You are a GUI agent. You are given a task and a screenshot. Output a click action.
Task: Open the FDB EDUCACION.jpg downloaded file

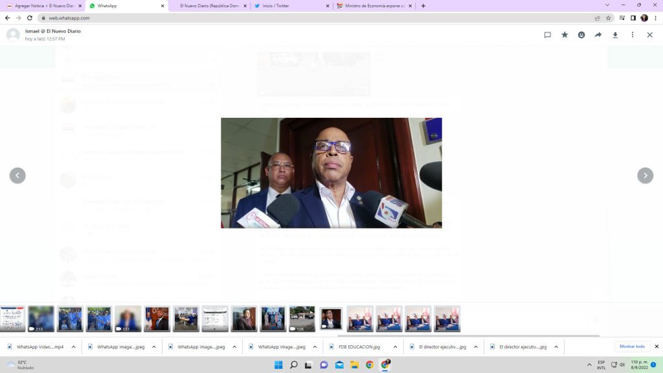tap(358, 347)
